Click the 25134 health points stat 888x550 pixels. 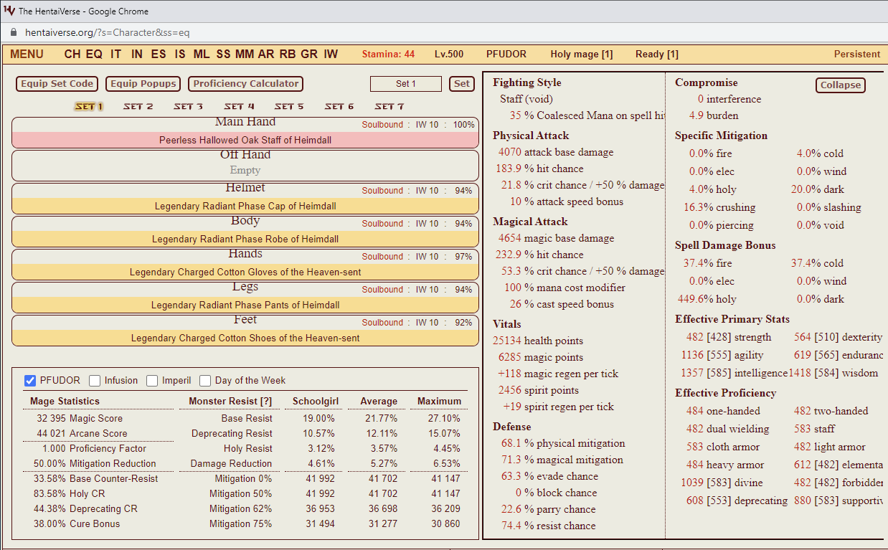tap(538, 341)
